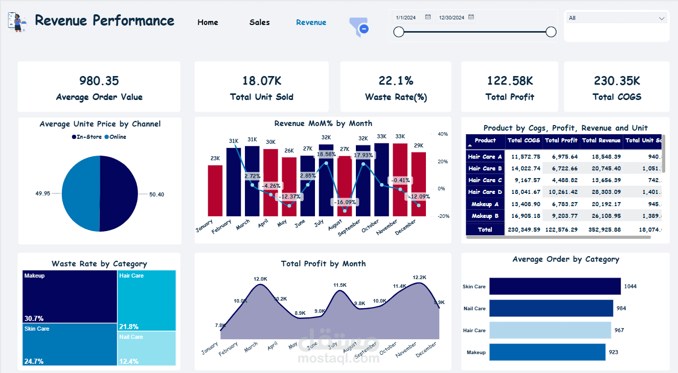Click the December revenue bar

[x=419, y=184]
